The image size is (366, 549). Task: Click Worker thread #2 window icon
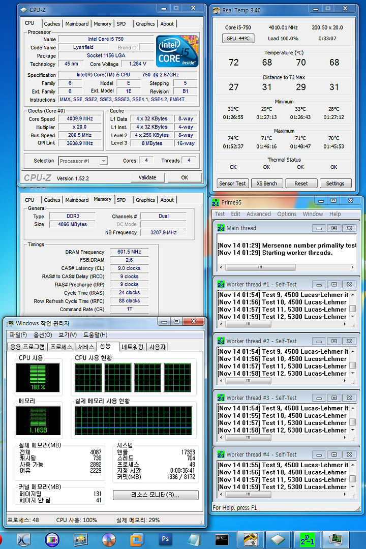point(221,341)
